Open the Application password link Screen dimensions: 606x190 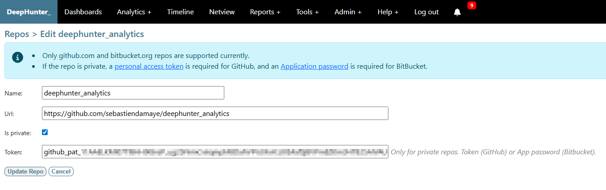coord(314,66)
